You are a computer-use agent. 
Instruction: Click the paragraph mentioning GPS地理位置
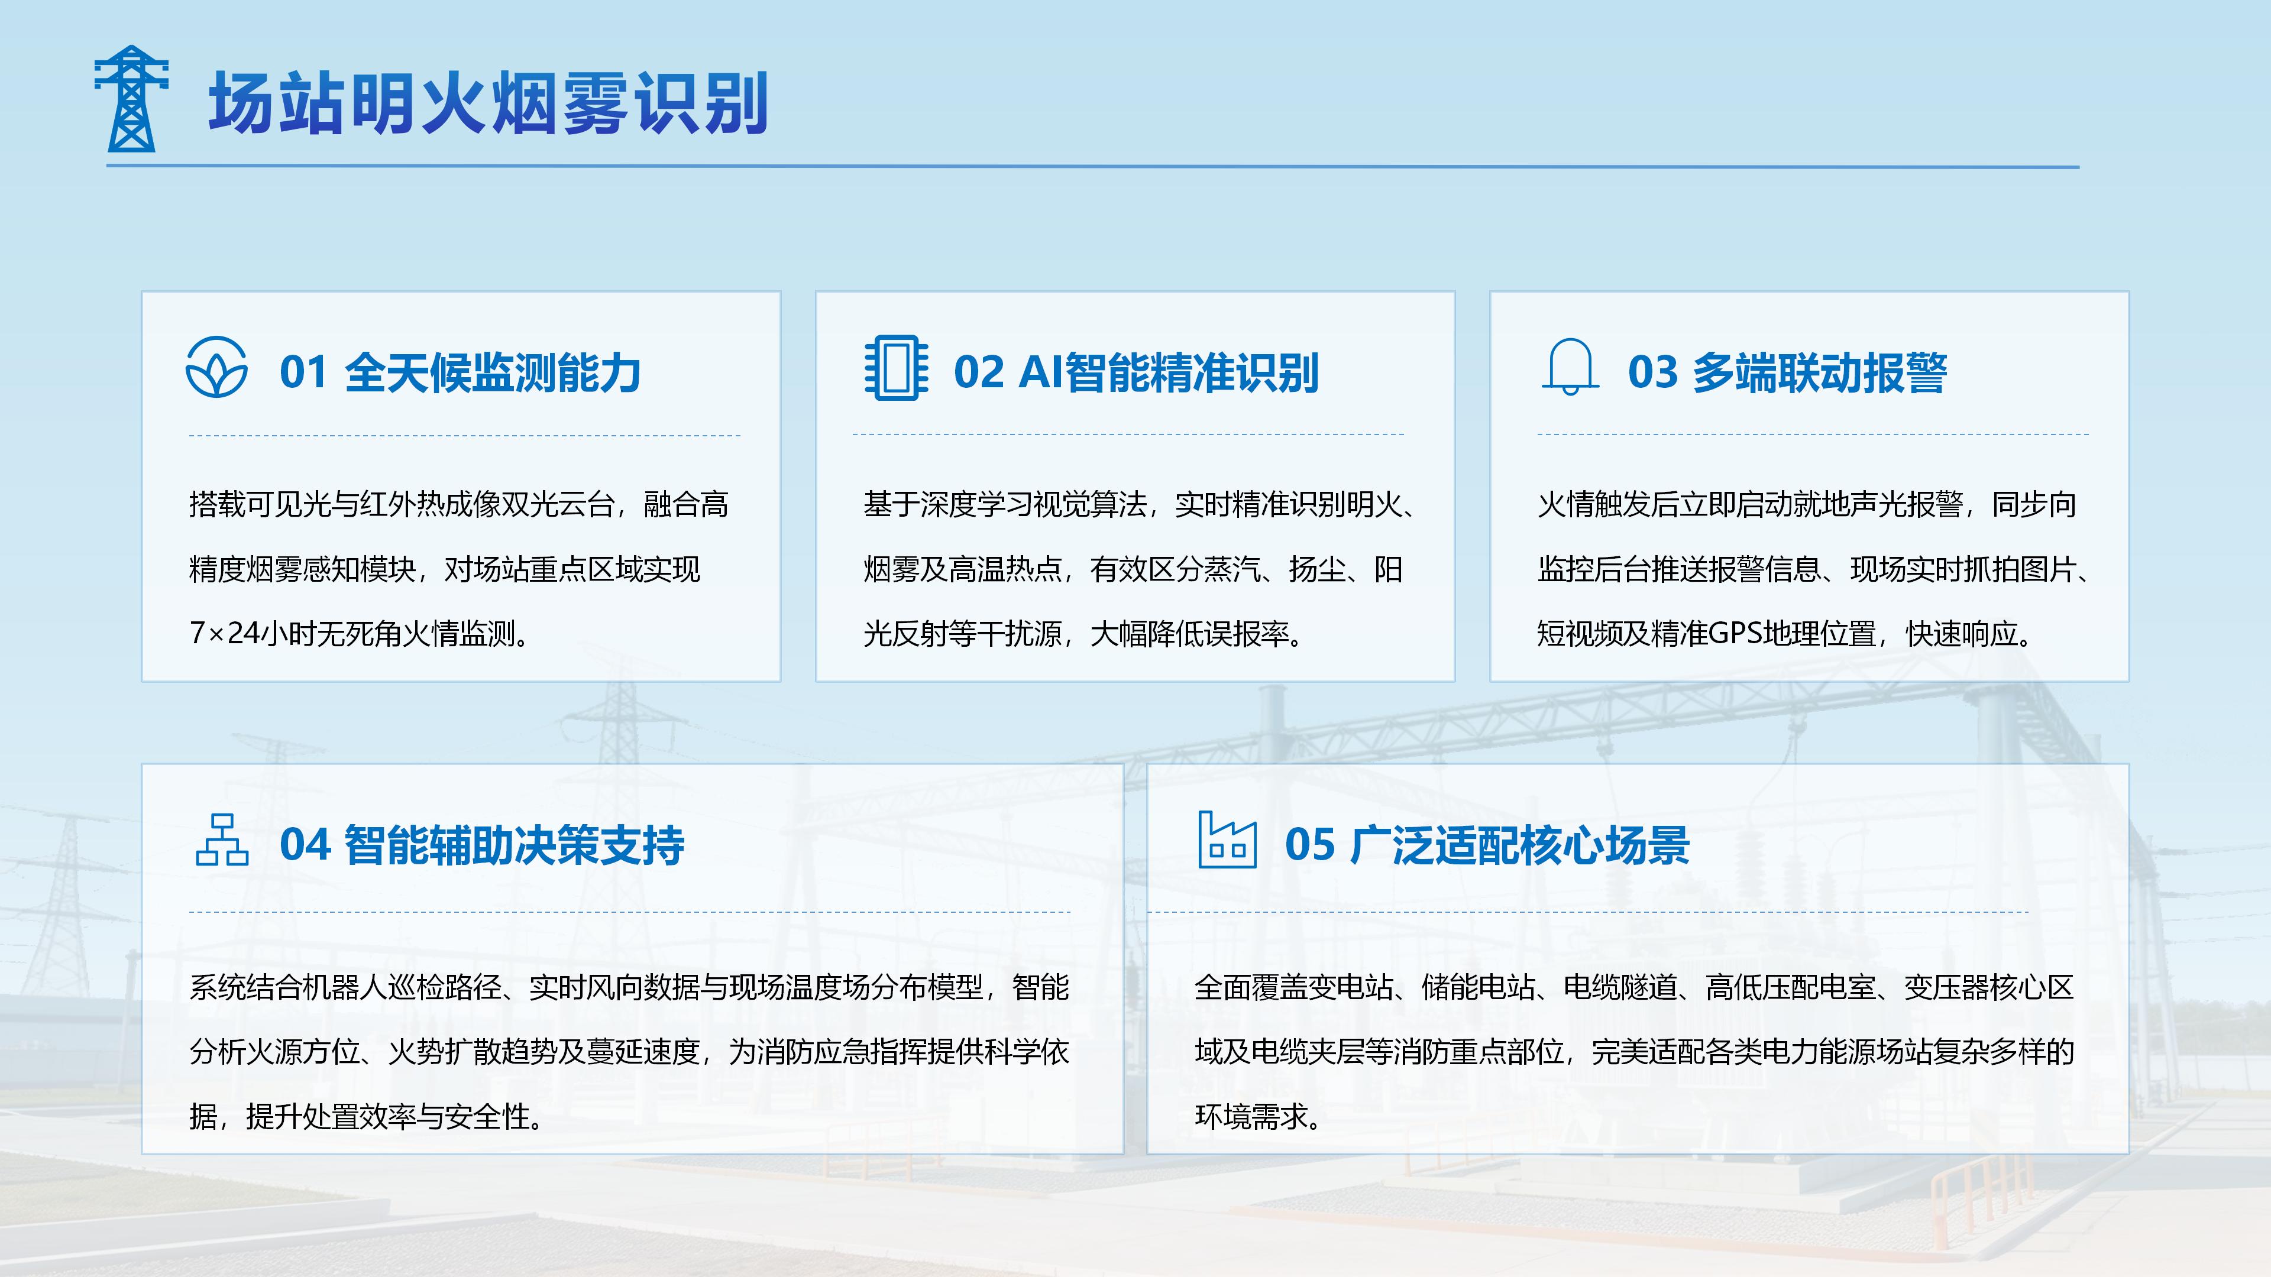[1814, 568]
